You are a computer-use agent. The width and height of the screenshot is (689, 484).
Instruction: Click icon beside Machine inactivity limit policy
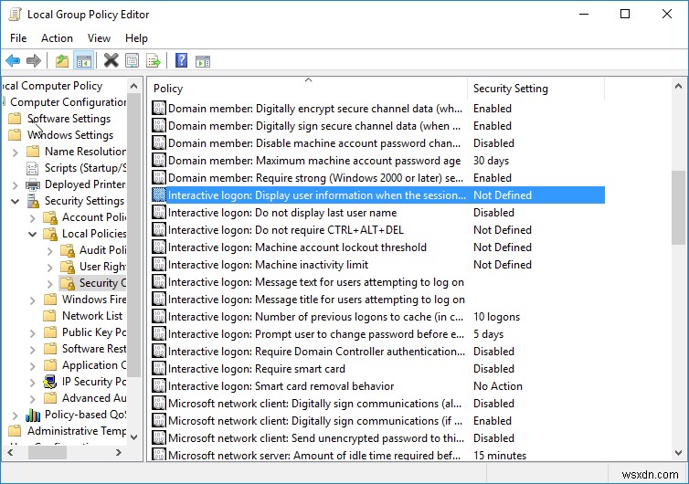coord(159,265)
